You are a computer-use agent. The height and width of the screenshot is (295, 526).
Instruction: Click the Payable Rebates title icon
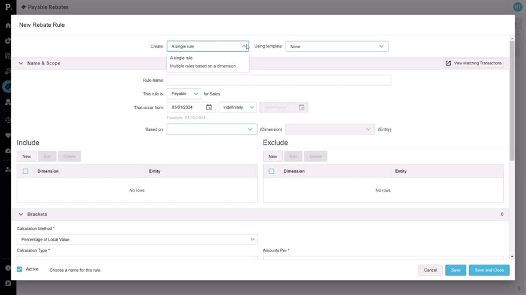click(x=23, y=7)
